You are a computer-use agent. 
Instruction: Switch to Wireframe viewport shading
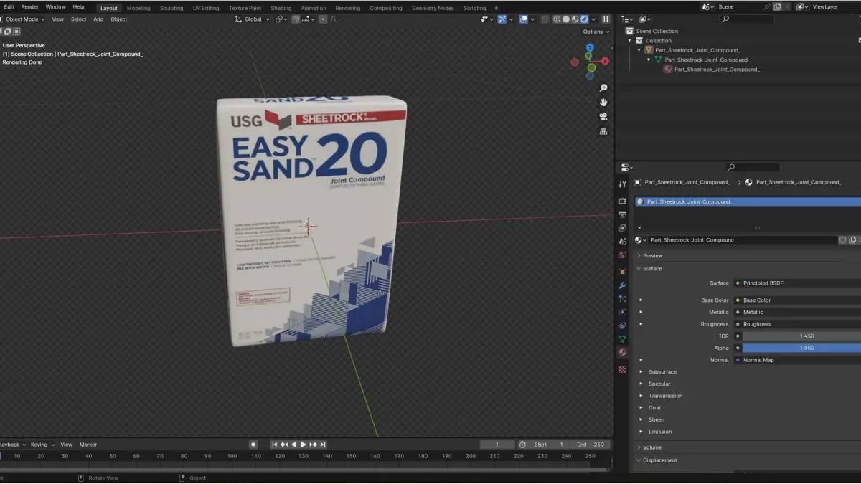click(x=557, y=19)
